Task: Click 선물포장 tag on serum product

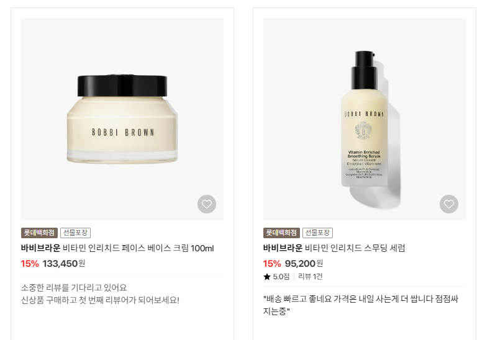Action: [x=317, y=233]
